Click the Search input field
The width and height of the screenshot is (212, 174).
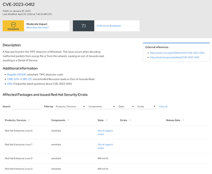[26, 106]
